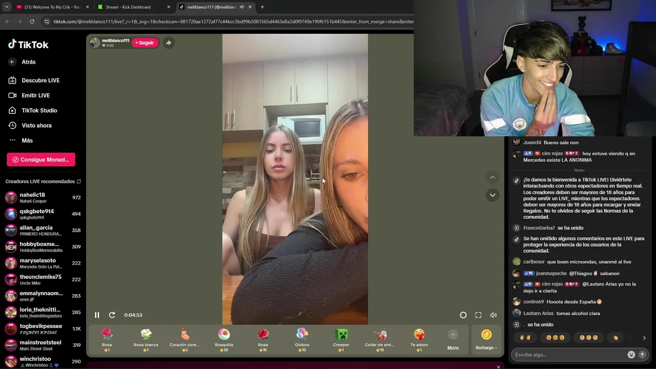Mute the live stream volume
656x369 pixels.
[494, 315]
